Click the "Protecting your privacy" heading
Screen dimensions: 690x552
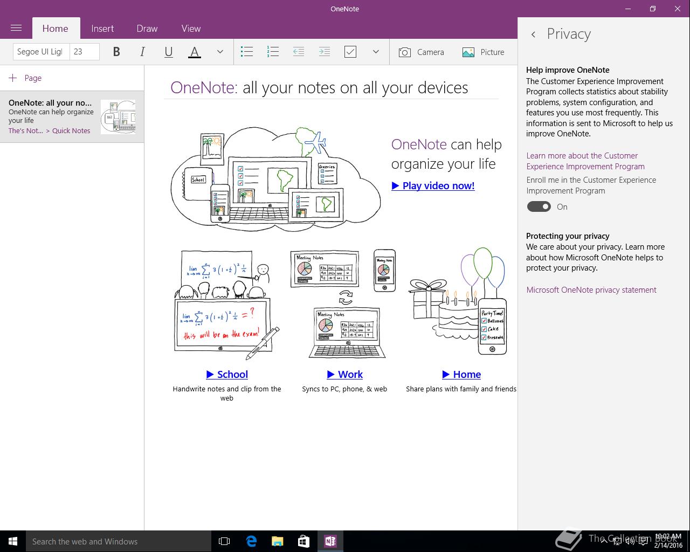pos(568,236)
